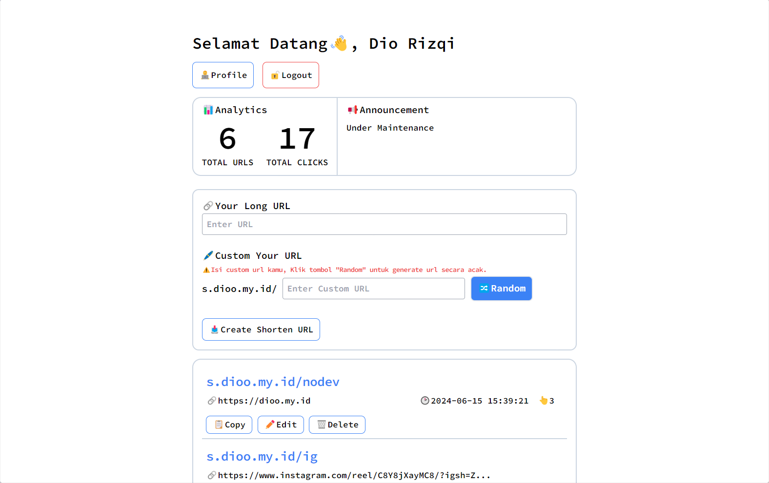Click the Under Maintenance announcement text
769x483 pixels.
point(390,128)
